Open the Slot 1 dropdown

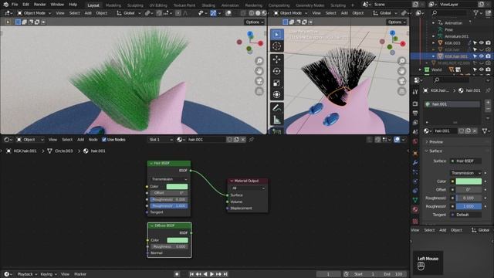pyautogui.click(x=161, y=139)
